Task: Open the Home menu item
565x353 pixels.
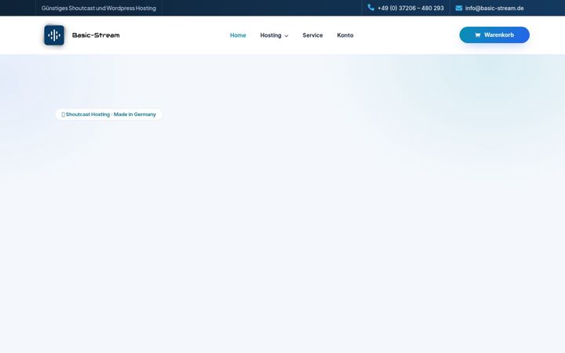Action: tap(238, 35)
